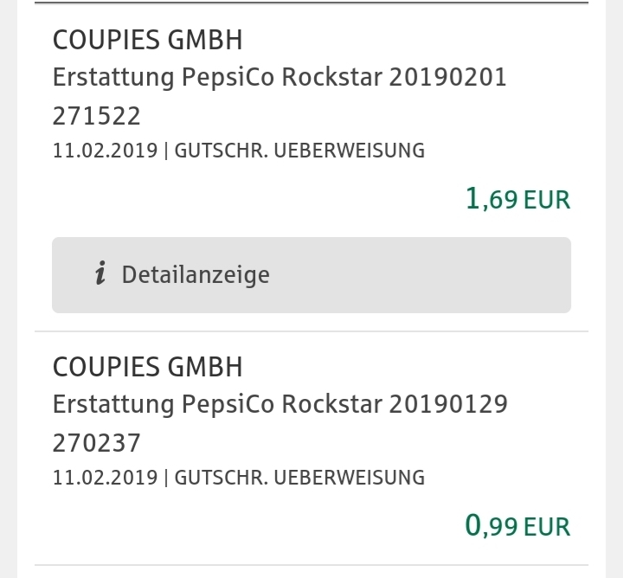Image resolution: width=623 pixels, height=578 pixels.
Task: Click the EUR currency of the 1,69 amount
Action: point(547,200)
